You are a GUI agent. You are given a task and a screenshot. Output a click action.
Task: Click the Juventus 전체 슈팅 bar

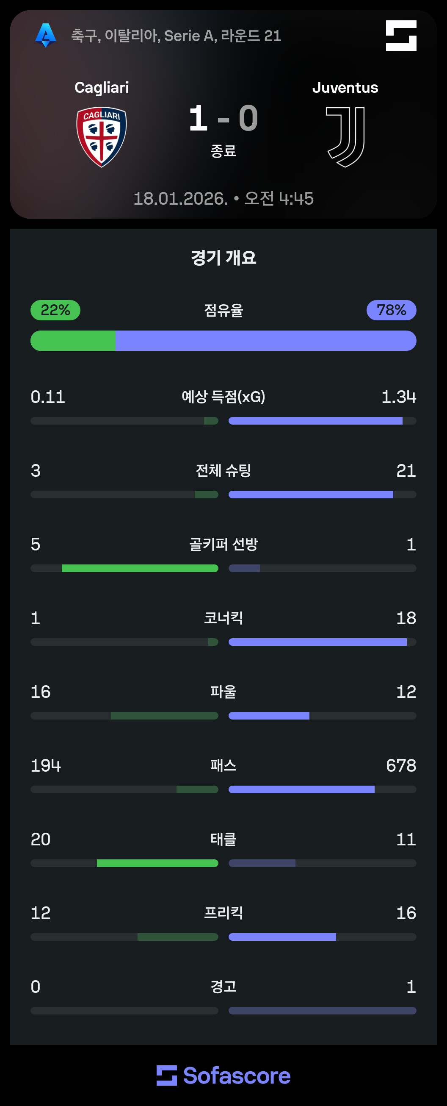[311, 495]
